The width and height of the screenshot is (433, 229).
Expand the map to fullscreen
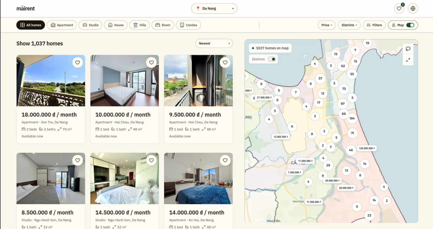pyautogui.click(x=408, y=60)
